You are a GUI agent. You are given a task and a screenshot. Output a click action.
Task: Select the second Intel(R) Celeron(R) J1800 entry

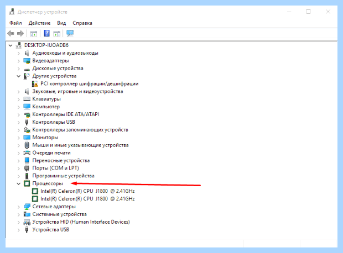click(x=87, y=199)
